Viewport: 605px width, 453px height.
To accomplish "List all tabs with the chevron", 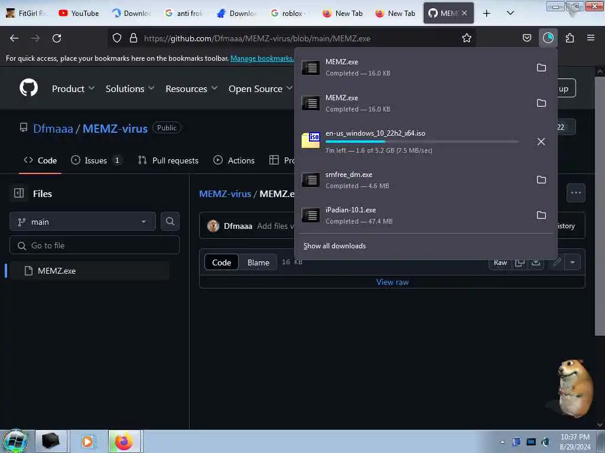I will tap(510, 13).
